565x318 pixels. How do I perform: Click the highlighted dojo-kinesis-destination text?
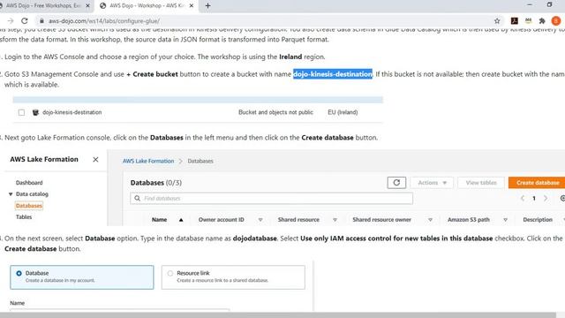(333, 74)
